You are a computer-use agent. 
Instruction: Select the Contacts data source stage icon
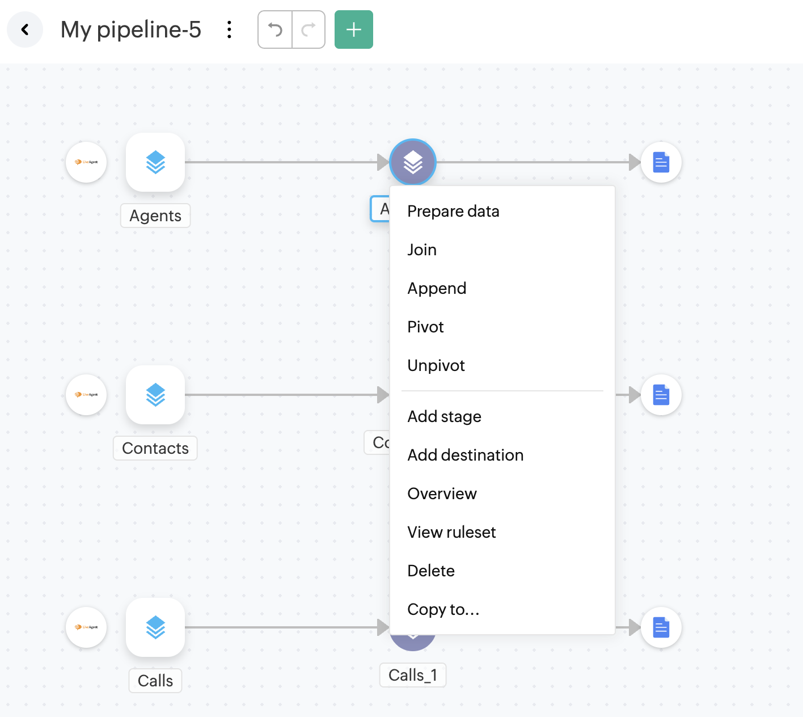155,395
